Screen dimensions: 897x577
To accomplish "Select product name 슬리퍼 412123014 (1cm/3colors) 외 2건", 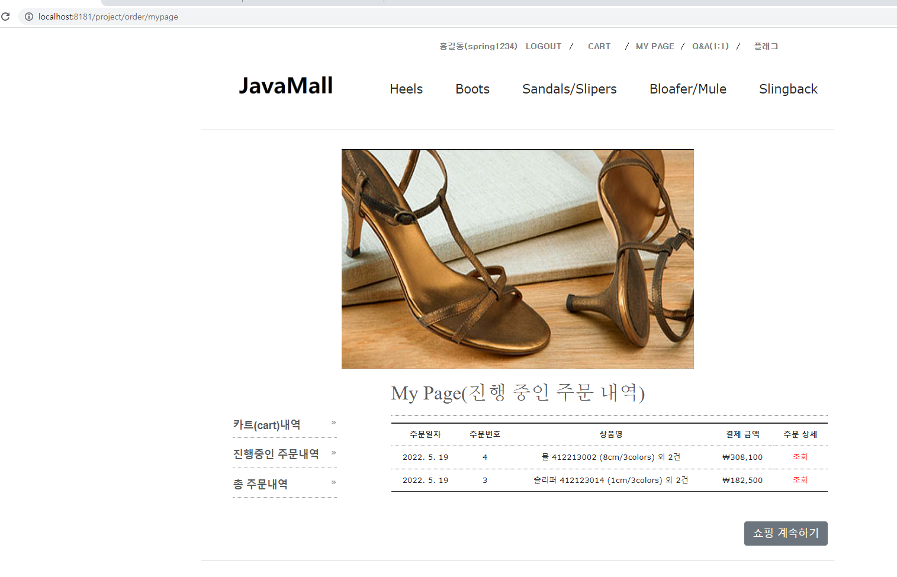I will click(x=611, y=480).
